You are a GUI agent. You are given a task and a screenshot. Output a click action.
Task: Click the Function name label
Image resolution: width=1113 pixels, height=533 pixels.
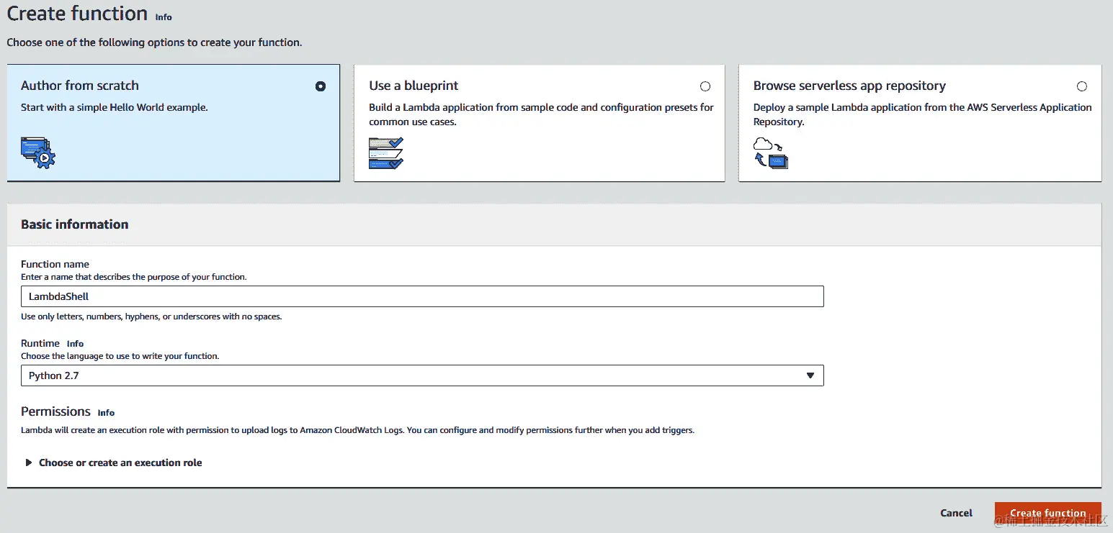[x=55, y=264]
